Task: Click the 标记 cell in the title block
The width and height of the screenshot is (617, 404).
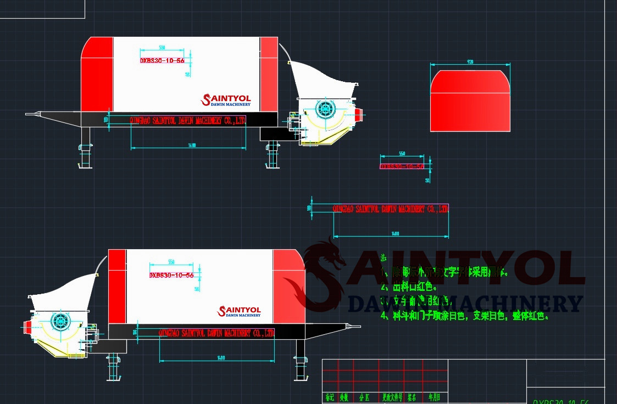Action: [x=330, y=397]
